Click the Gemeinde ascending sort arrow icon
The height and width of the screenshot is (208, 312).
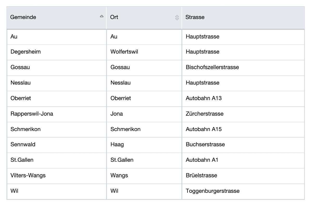pos(102,16)
